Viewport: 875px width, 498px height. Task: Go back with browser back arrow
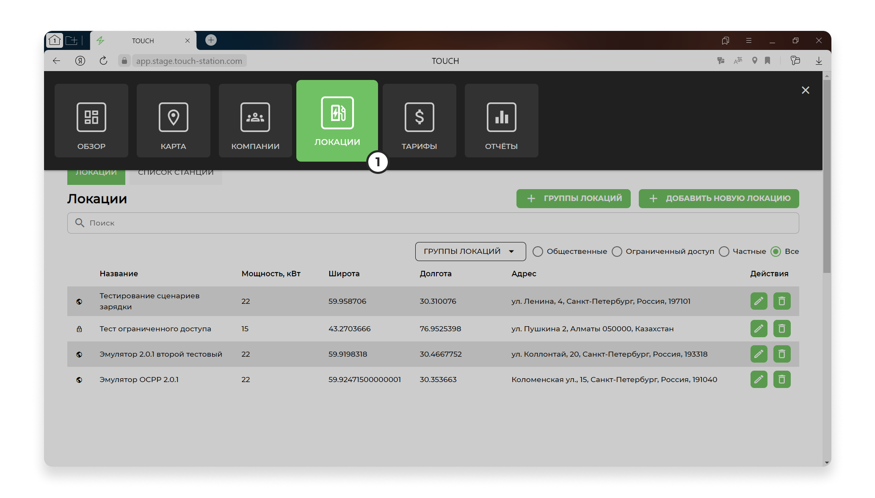point(56,61)
